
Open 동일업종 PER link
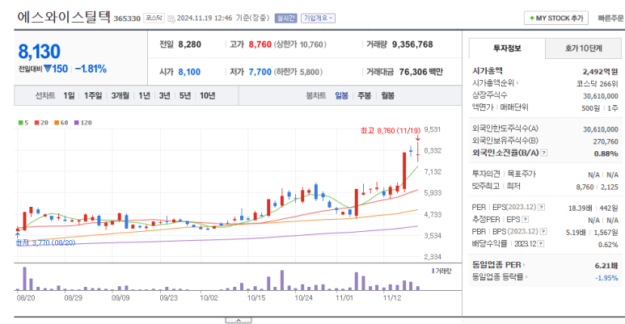(x=498, y=265)
